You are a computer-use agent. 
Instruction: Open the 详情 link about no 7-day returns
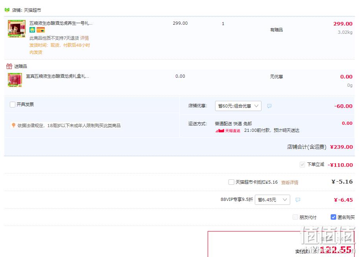tap(85, 38)
